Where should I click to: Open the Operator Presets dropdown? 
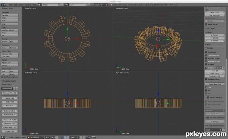click(7, 88)
